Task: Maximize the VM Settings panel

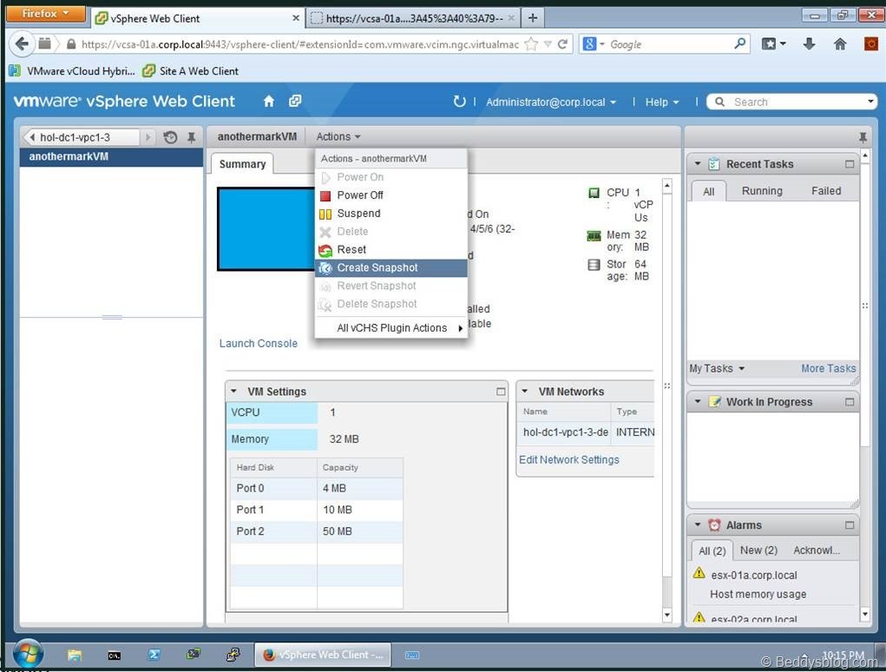Action: click(x=501, y=392)
